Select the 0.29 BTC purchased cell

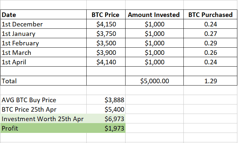click(x=210, y=43)
